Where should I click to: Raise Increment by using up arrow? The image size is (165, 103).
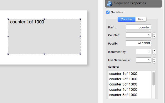pyautogui.click(x=154, y=51)
